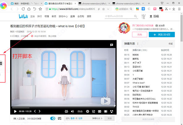Open 音频 audio menu item

(54, 16)
